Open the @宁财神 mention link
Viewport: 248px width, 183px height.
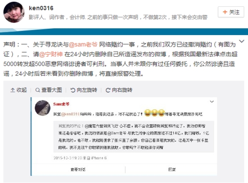[x=51, y=54]
